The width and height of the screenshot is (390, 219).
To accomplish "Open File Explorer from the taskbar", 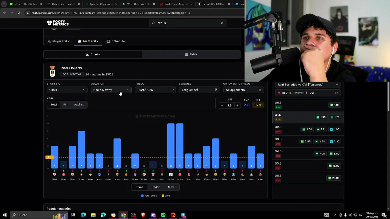I will [93, 215].
